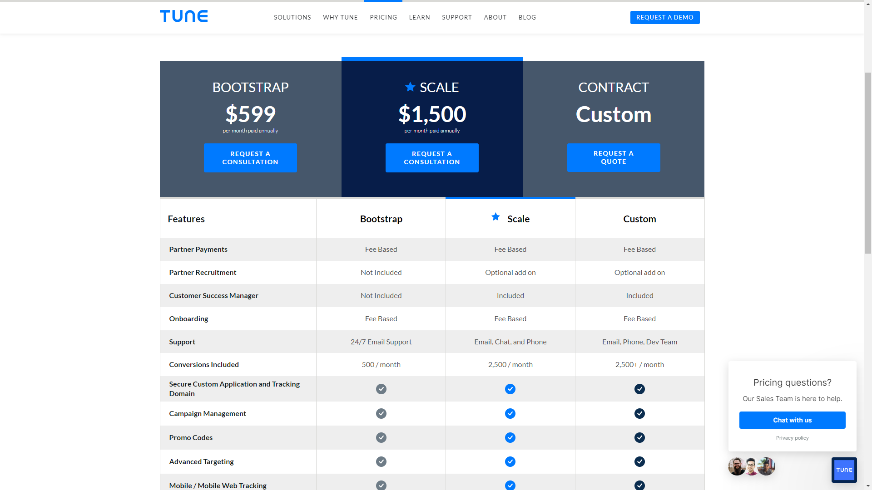
Task: Click Custom check icon for Mobile Web Tracking
Action: (x=639, y=485)
